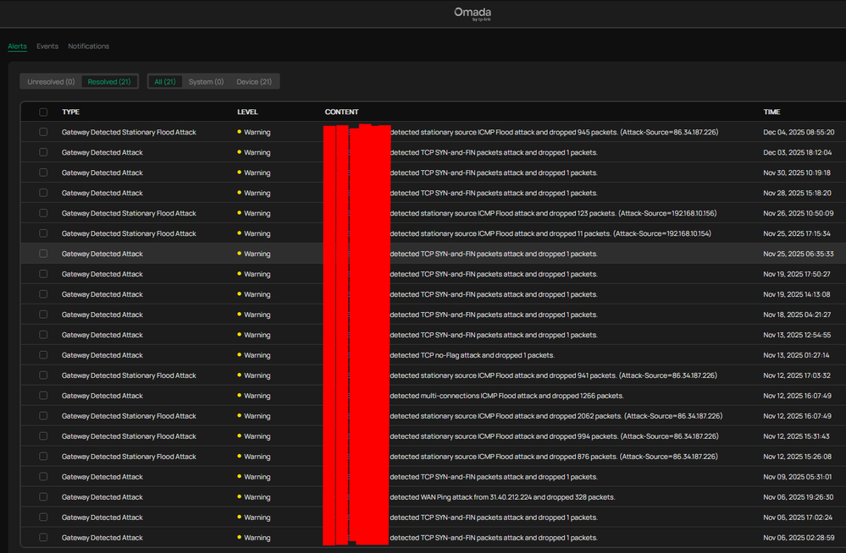Open the Notifications tab
This screenshot has height=553, width=846.
pos(88,47)
